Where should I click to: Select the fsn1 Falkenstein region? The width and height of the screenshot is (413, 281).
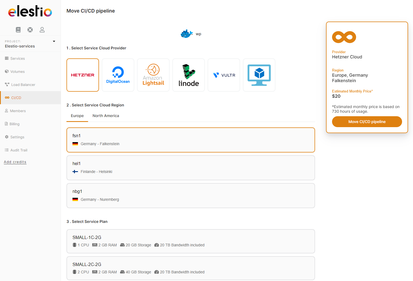(191, 140)
